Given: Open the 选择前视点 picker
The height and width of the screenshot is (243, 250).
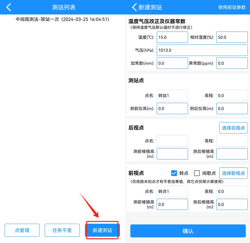Looking at the screenshot, I should tap(233, 173).
